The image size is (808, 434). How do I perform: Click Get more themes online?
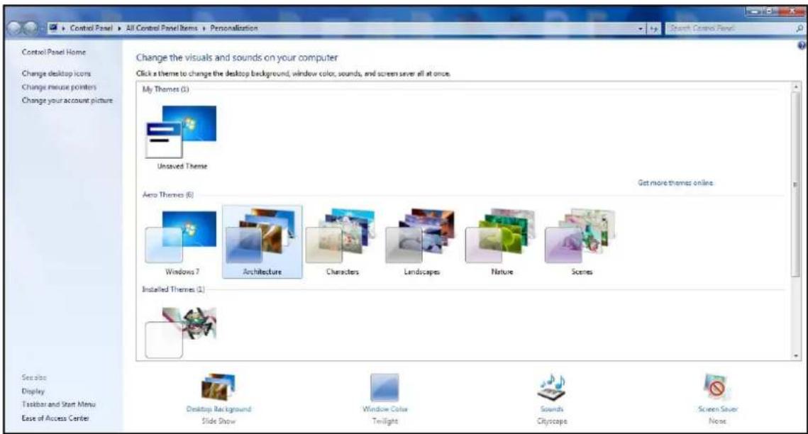[x=675, y=183]
